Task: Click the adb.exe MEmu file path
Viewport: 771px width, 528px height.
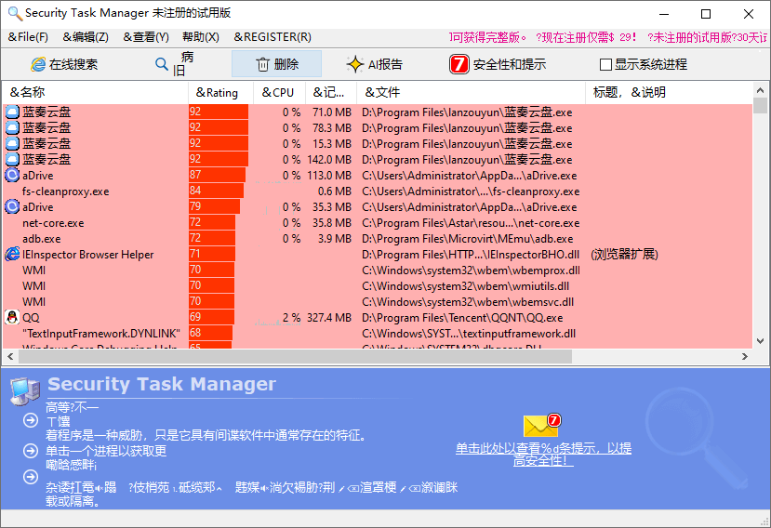Action: [x=467, y=238]
